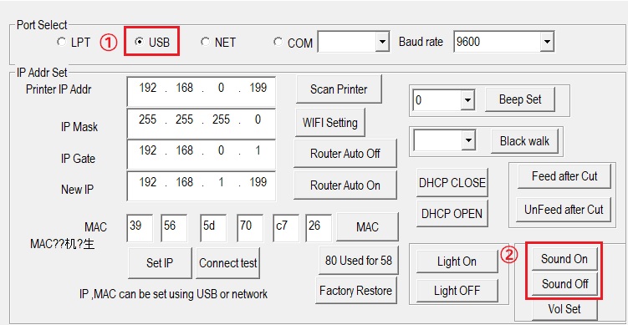
Task: Click Router Auto On
Action: tap(345, 185)
